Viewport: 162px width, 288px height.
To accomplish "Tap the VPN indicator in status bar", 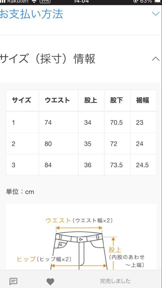I will (x=45, y=2).
